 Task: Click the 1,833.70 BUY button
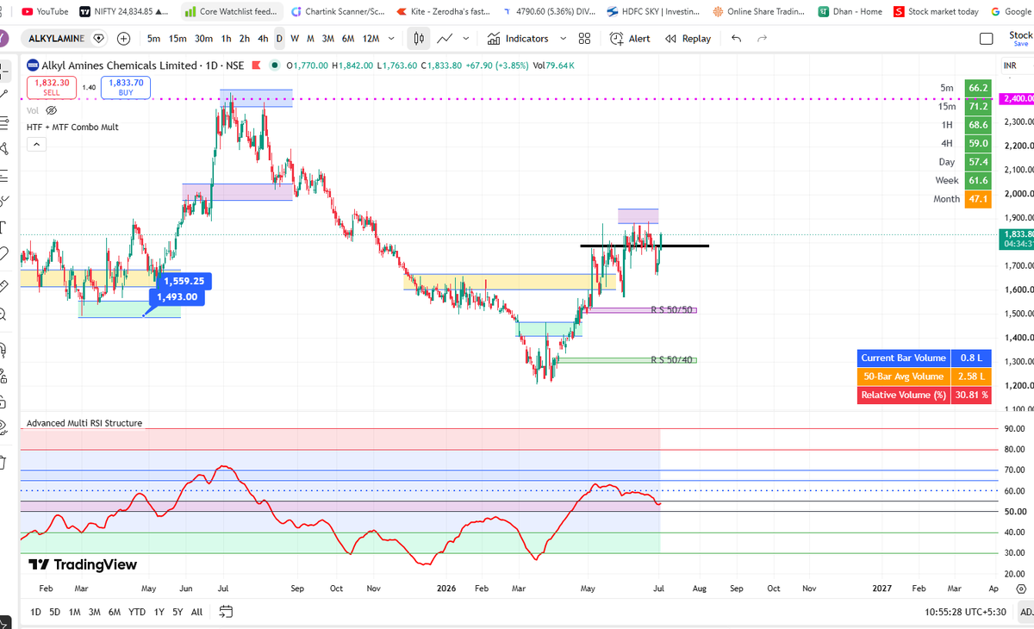pyautogui.click(x=126, y=86)
